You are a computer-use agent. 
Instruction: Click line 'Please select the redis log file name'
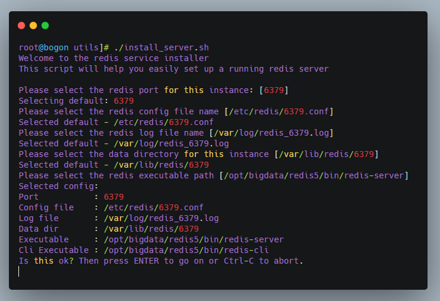coord(176,133)
